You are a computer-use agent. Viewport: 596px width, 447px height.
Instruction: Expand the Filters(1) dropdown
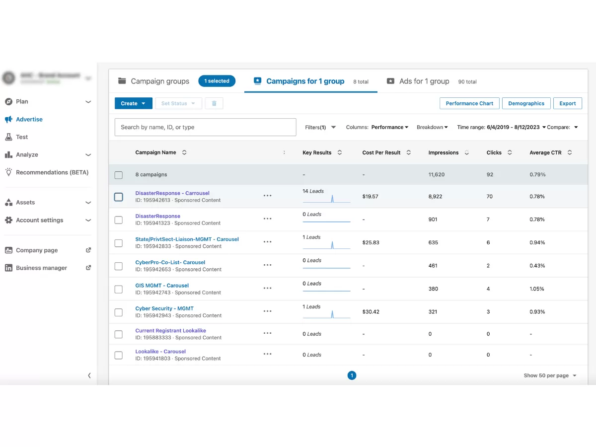coord(320,127)
